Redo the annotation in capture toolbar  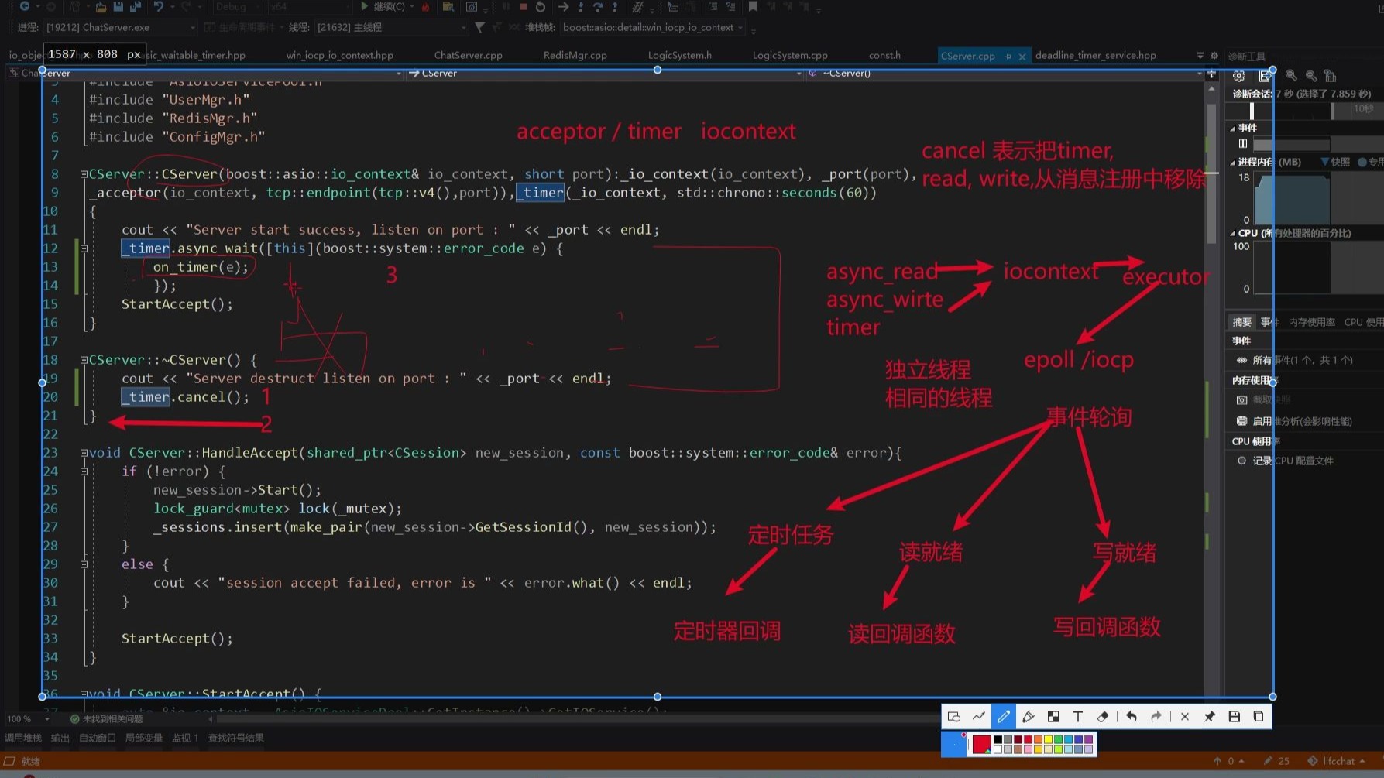[x=1156, y=717]
